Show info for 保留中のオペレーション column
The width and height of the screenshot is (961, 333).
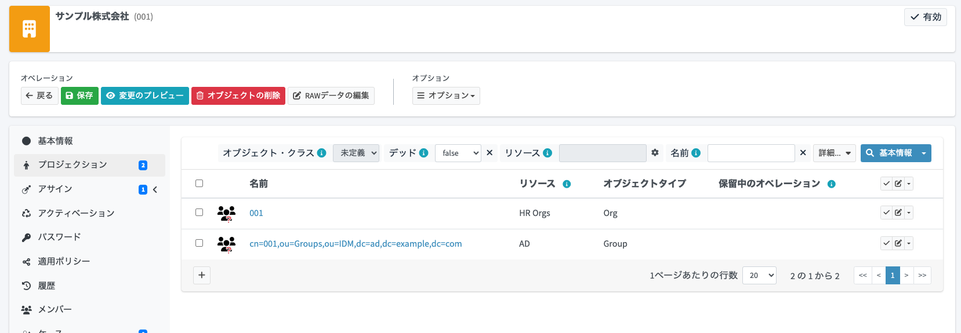point(831,184)
